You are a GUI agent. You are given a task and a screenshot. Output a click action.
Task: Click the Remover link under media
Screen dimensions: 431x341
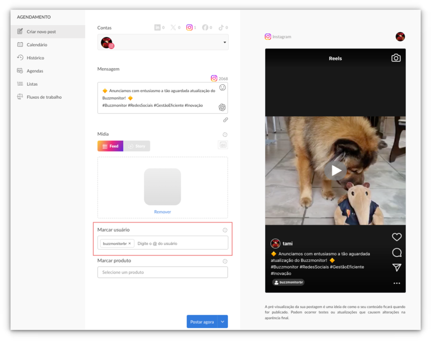coord(162,212)
